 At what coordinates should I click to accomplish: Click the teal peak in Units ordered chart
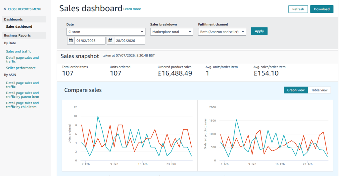coord(98,116)
